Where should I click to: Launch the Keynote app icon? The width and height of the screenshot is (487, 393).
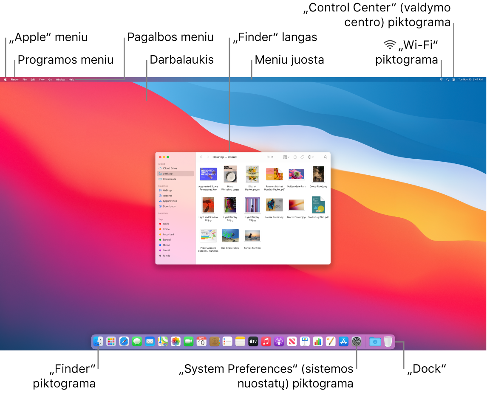pyautogui.click(x=305, y=341)
